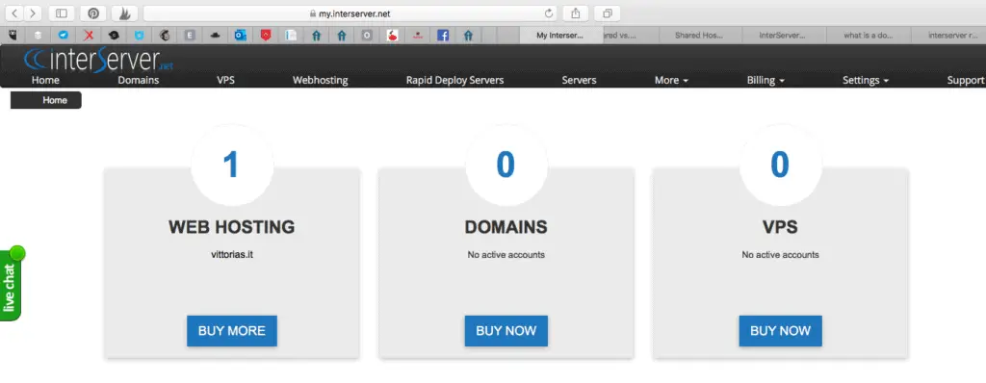Go forward with the Safari forward arrow
Screen dimensions: 986x383
[33, 13]
